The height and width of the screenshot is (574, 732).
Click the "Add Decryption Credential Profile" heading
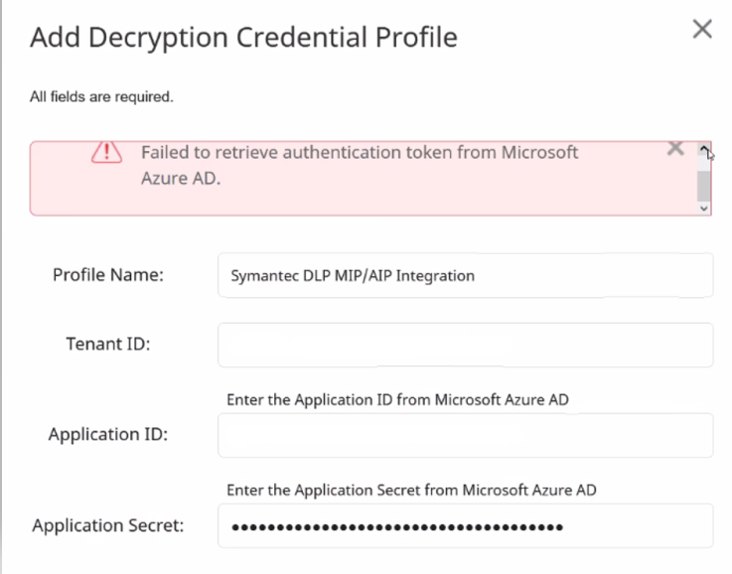(243, 38)
